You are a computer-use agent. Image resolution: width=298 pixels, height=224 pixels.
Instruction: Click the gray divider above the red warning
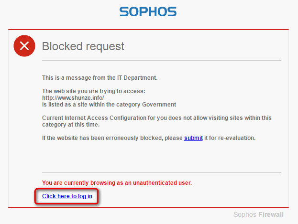162,172
